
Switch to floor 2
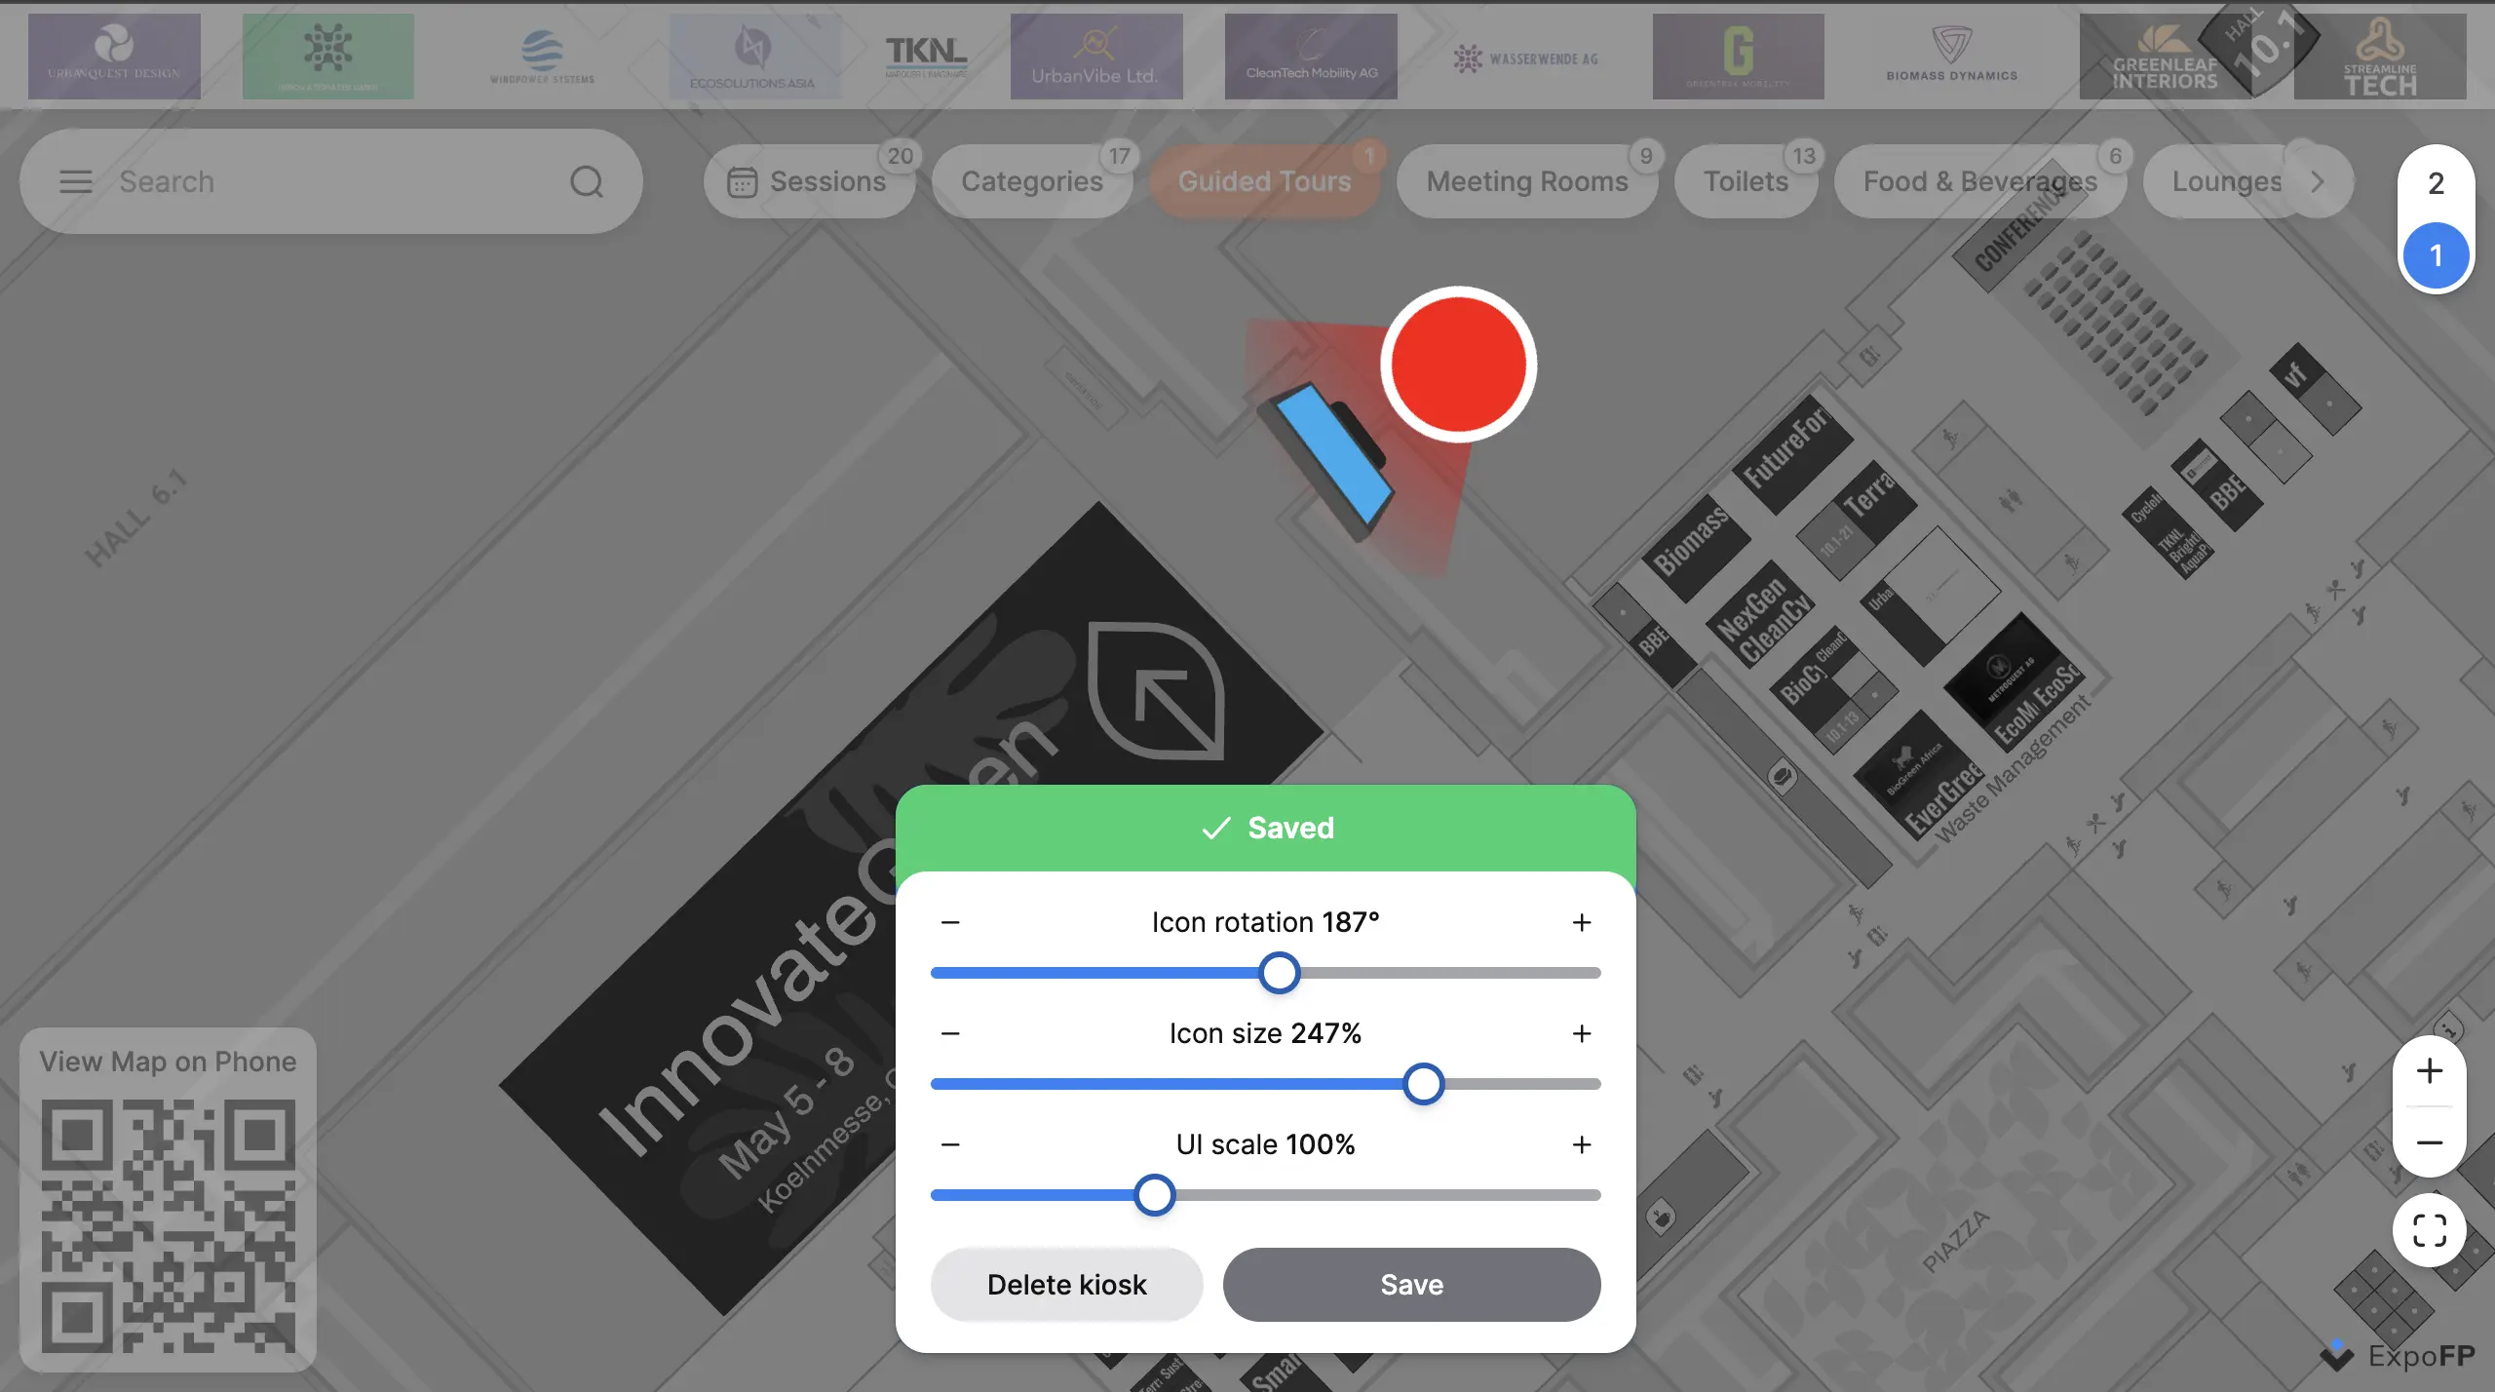pos(2435,183)
